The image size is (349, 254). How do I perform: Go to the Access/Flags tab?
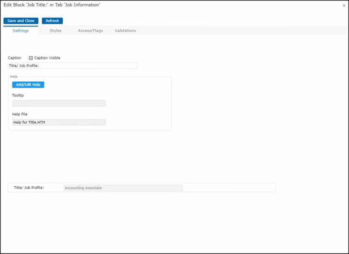90,31
